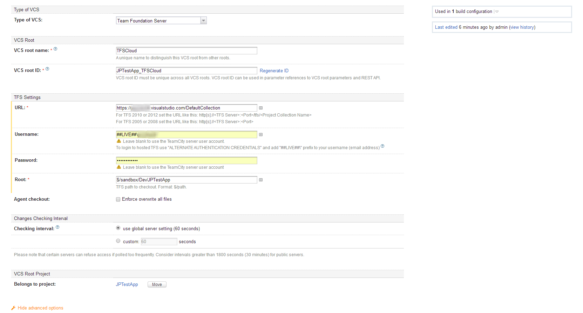Expand Used in 1 build configuration arrow
This screenshot has width=583, height=313.
(497, 12)
